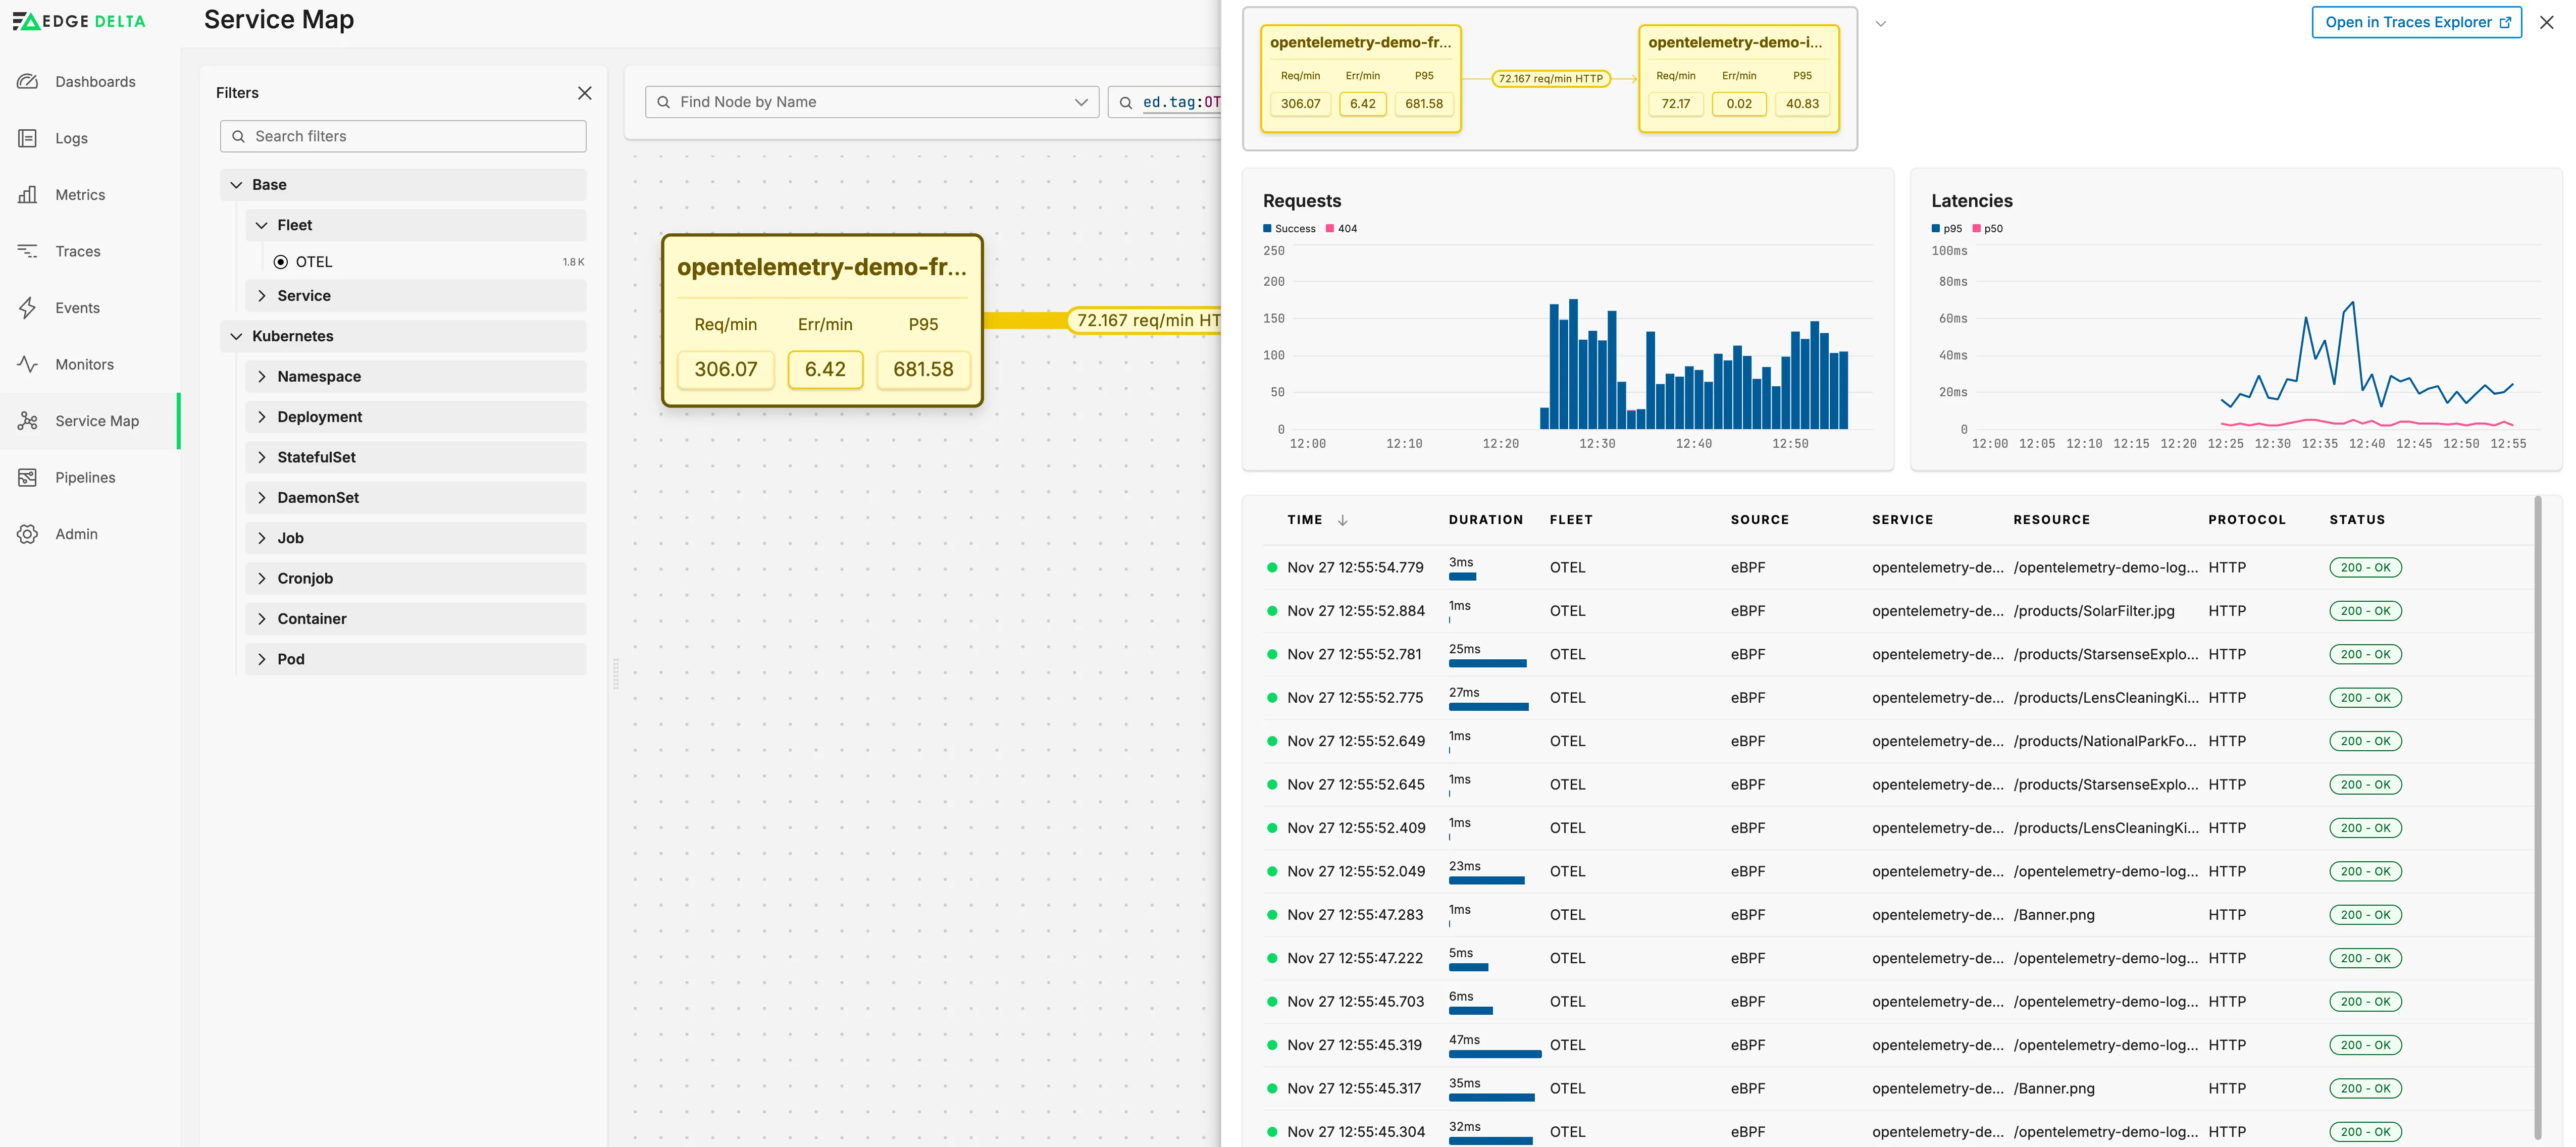Screen dimensions: 2576x1147
Task: Click the 681.58 P95 value on map node
Action: [x=923, y=369]
